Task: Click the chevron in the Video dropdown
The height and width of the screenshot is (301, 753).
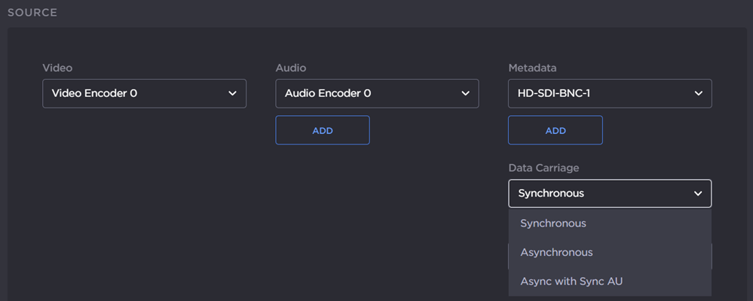Action: pos(232,94)
